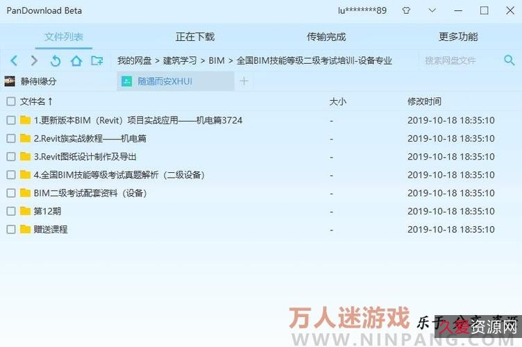Select the 第12期 folder name
Screen dimensions: 522x347
pos(47,211)
